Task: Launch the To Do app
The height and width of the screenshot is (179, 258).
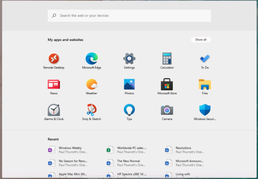Action: [x=204, y=59]
